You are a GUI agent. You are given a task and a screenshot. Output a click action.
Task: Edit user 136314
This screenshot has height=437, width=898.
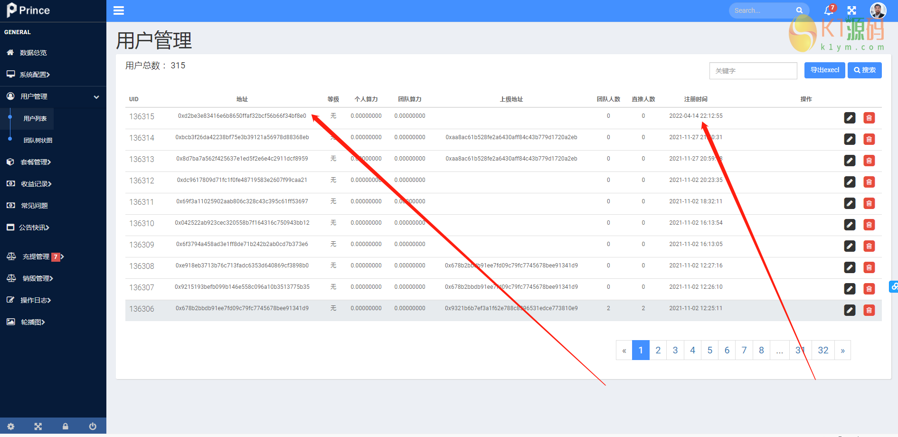pos(850,139)
